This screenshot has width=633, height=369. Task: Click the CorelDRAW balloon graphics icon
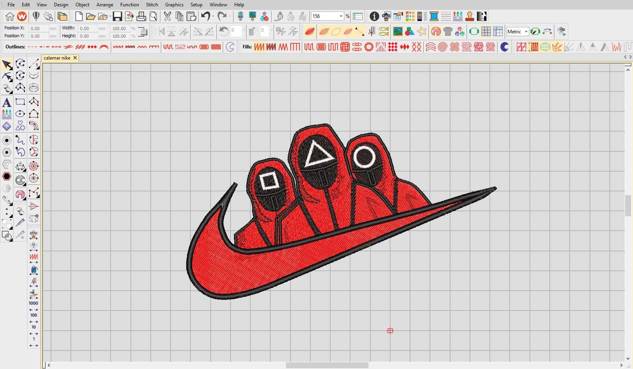(x=36, y=16)
